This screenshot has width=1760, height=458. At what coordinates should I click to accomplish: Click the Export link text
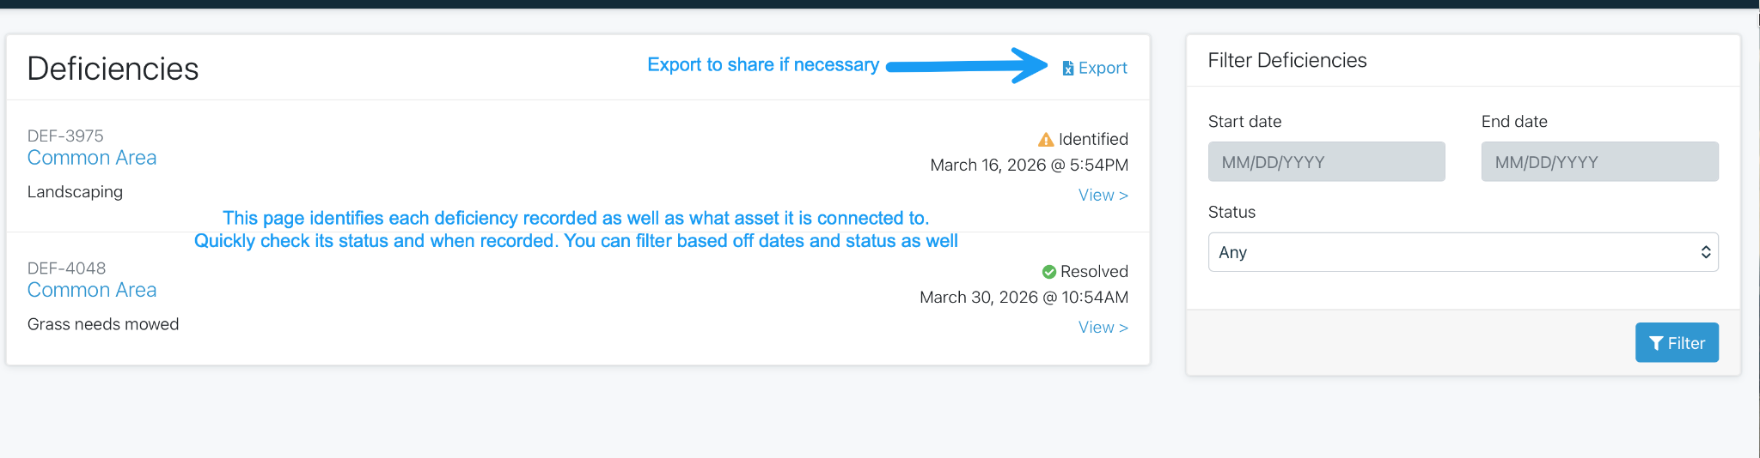pos(1103,69)
